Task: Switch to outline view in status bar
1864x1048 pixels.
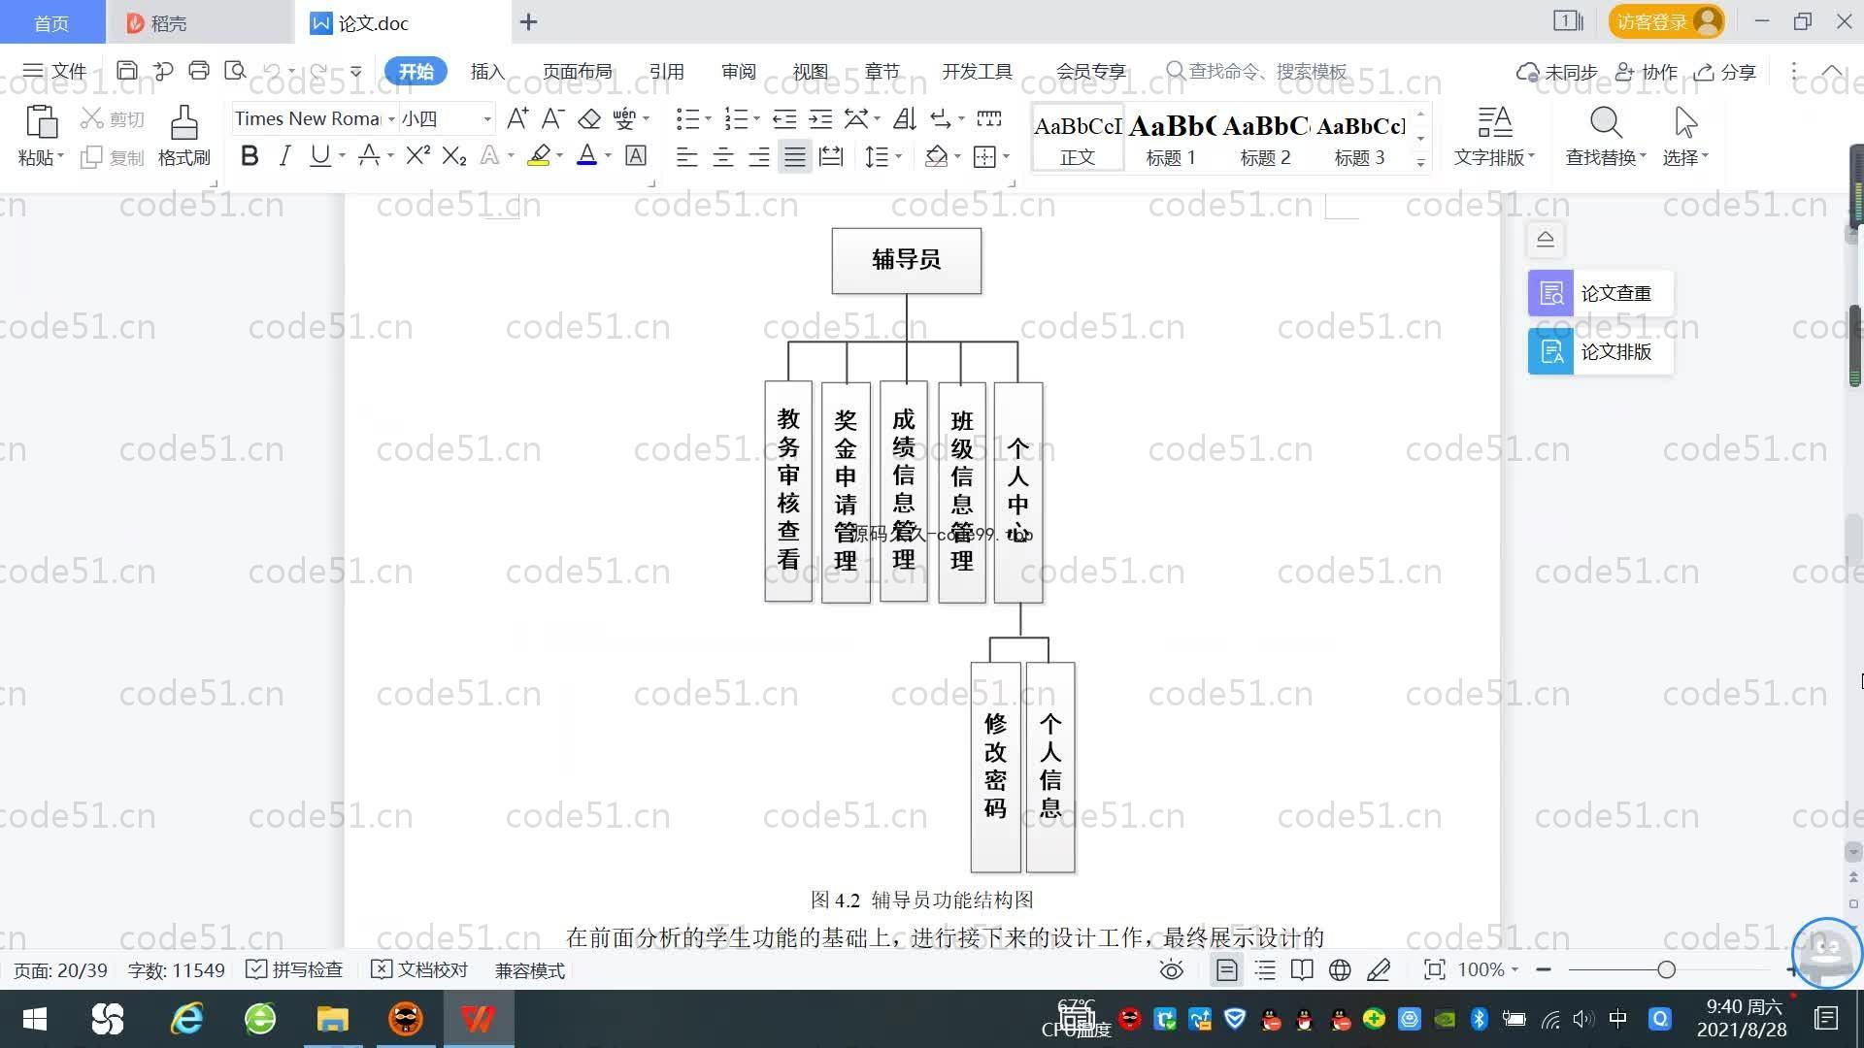Action: [x=1265, y=969]
